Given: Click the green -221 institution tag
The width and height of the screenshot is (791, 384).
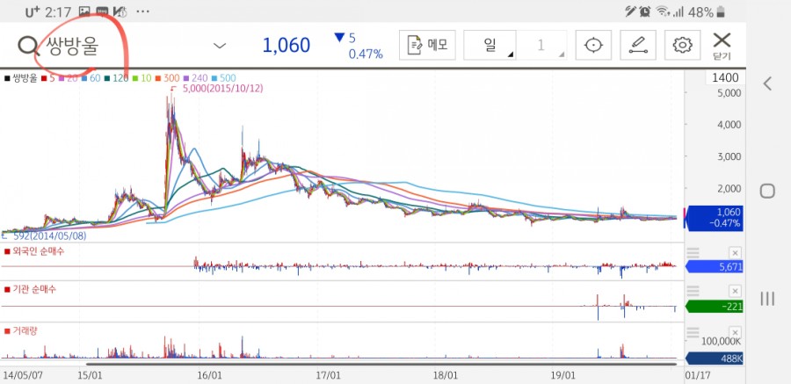Looking at the screenshot, I should pyautogui.click(x=715, y=306).
